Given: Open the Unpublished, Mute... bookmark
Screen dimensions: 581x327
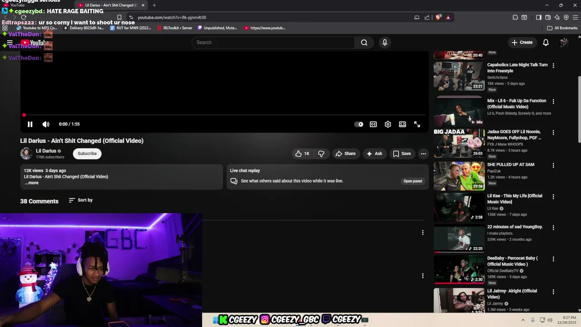Looking at the screenshot, I should [x=217, y=28].
